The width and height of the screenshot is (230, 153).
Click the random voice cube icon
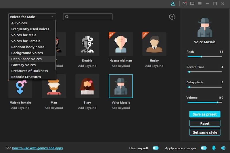click(172, 17)
